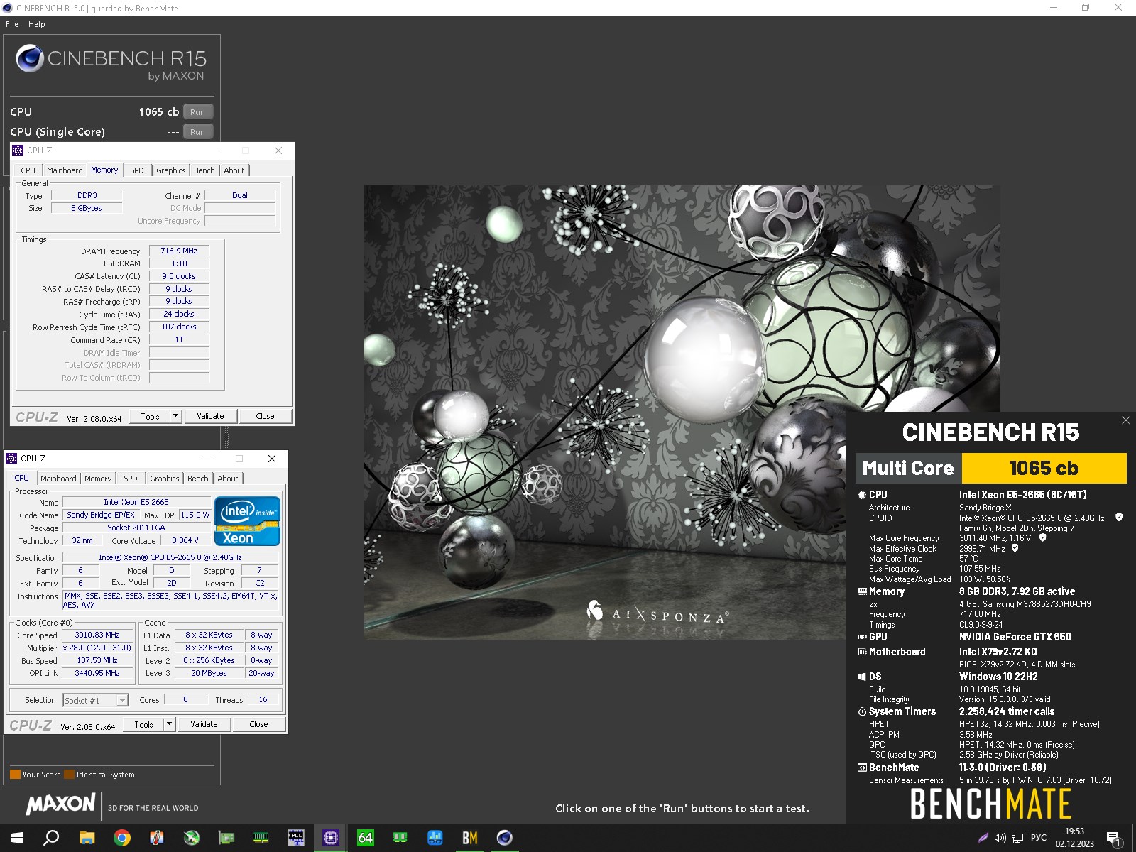Viewport: 1136px width, 852px height.
Task: Open the RAM stick taskbar icon
Action: click(x=261, y=838)
